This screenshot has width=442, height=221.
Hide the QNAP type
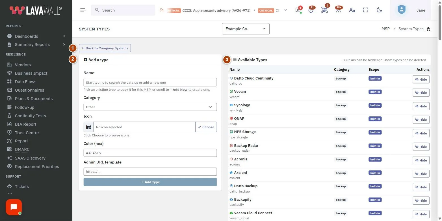(421, 120)
